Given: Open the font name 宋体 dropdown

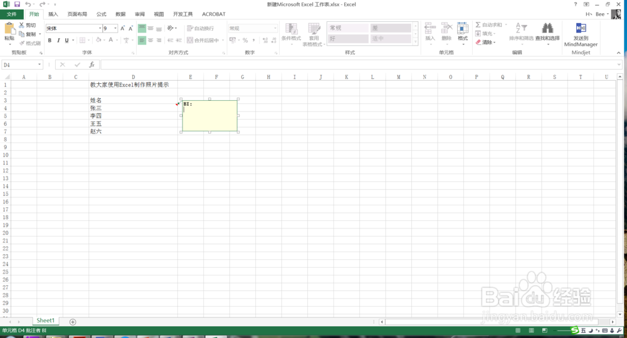Looking at the screenshot, I should [x=100, y=28].
